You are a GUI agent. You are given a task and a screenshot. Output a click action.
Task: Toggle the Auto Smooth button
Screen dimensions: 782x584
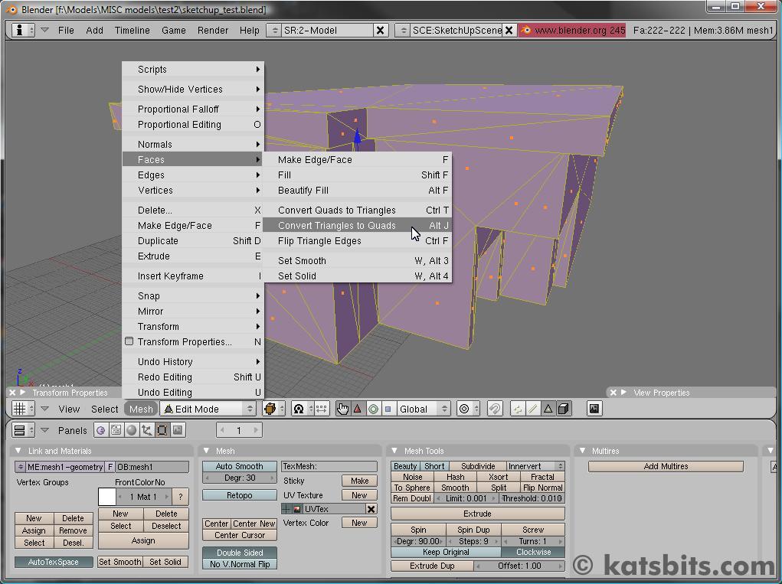pyautogui.click(x=240, y=466)
